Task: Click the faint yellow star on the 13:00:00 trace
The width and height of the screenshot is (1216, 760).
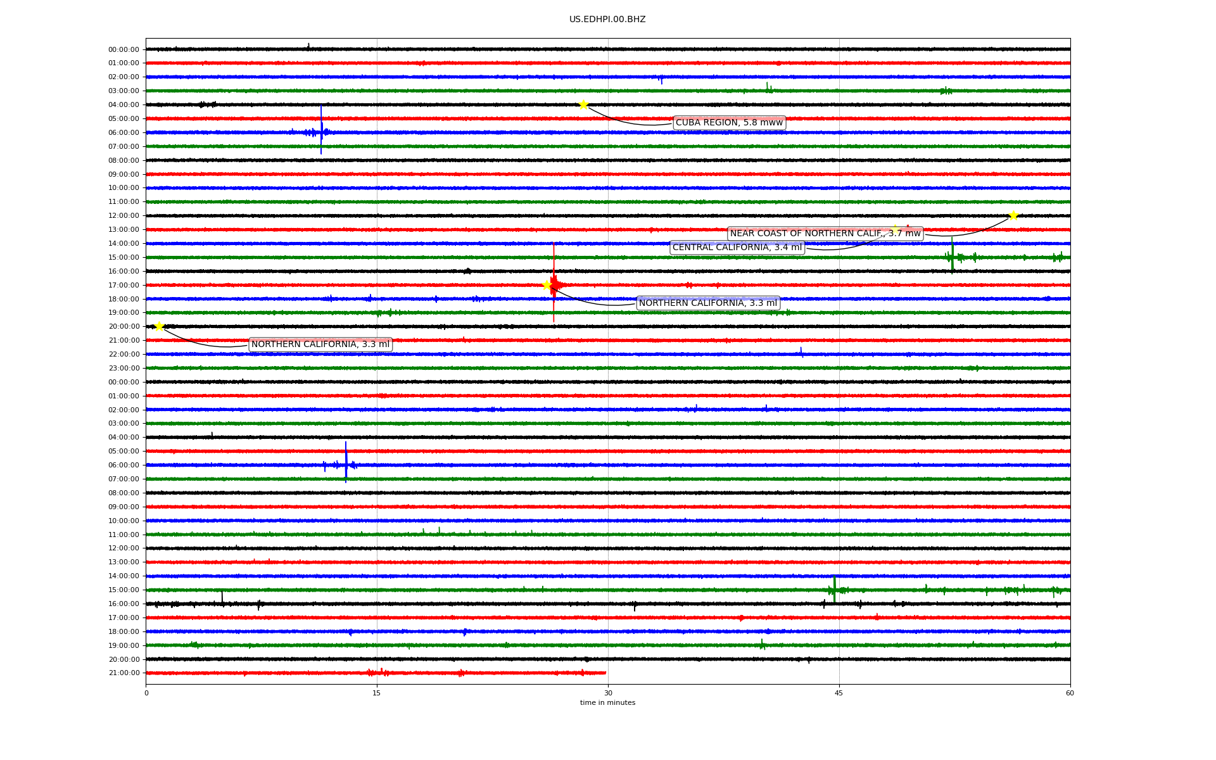Action: [x=895, y=229]
